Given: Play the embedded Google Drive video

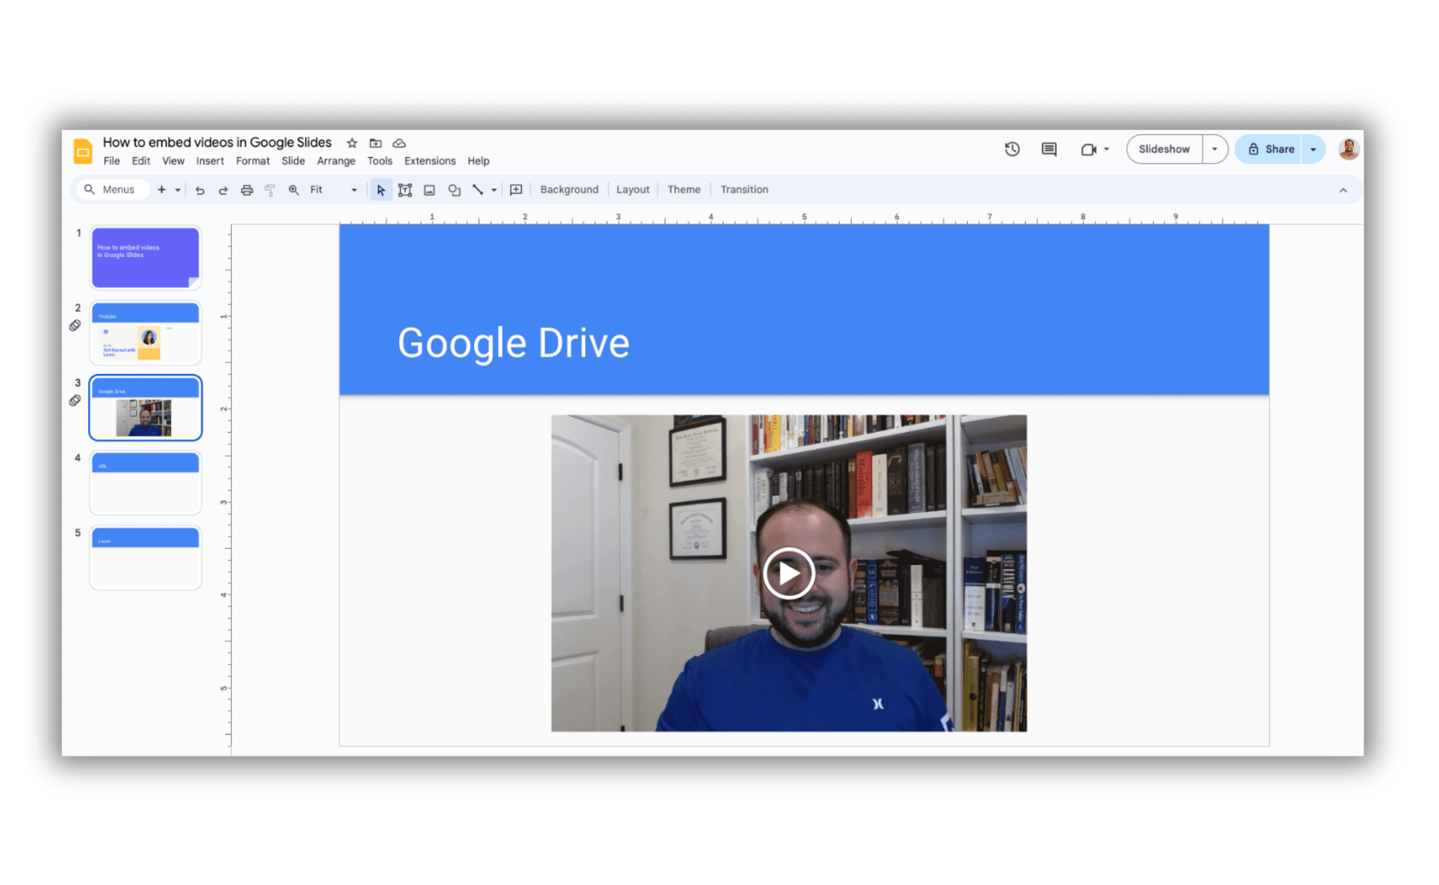Looking at the screenshot, I should click(788, 574).
